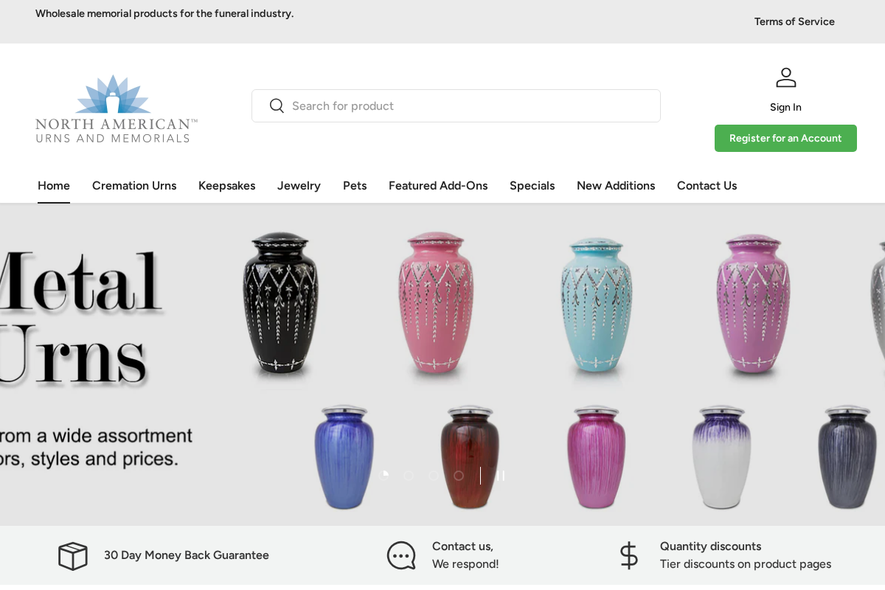
Task: Click Register for an Account
Action: point(785,138)
